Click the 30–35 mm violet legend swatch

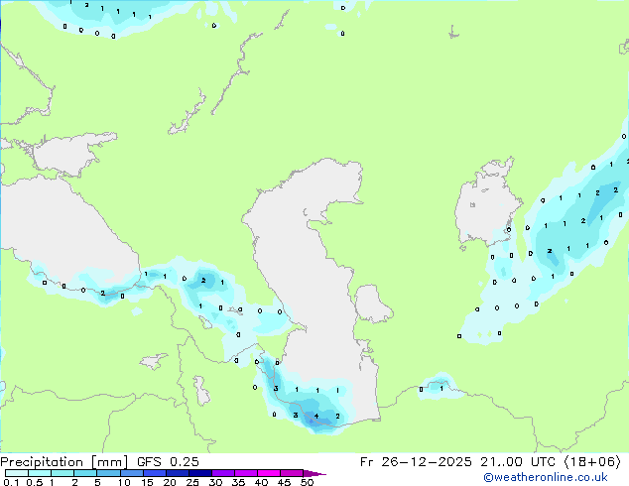[222, 473]
